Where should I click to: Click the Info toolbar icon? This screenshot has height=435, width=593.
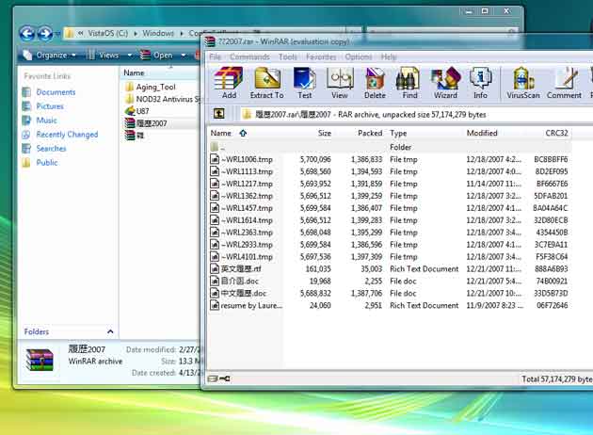point(480,83)
